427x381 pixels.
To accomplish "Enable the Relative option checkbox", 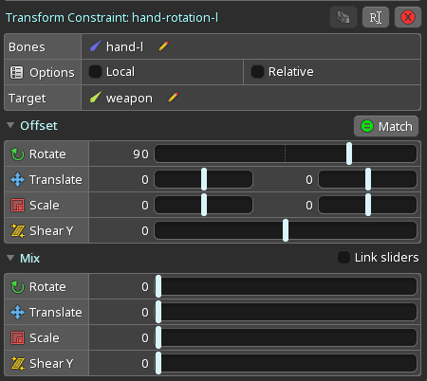I will pyautogui.click(x=257, y=72).
